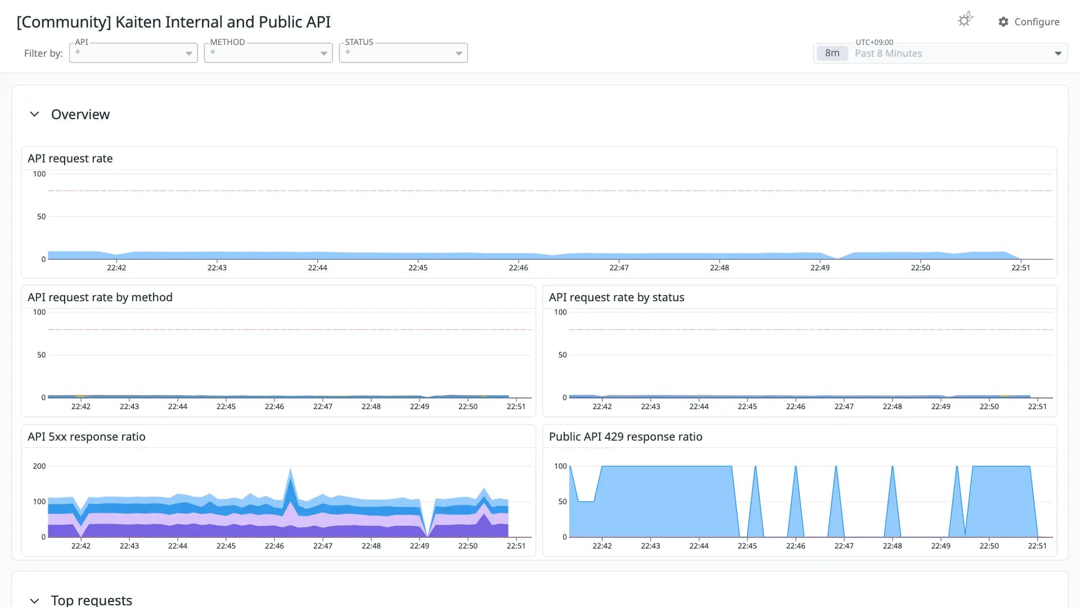Open the STATUS filter dropdown
Viewport: 1080px width, 607px height.
tap(403, 53)
